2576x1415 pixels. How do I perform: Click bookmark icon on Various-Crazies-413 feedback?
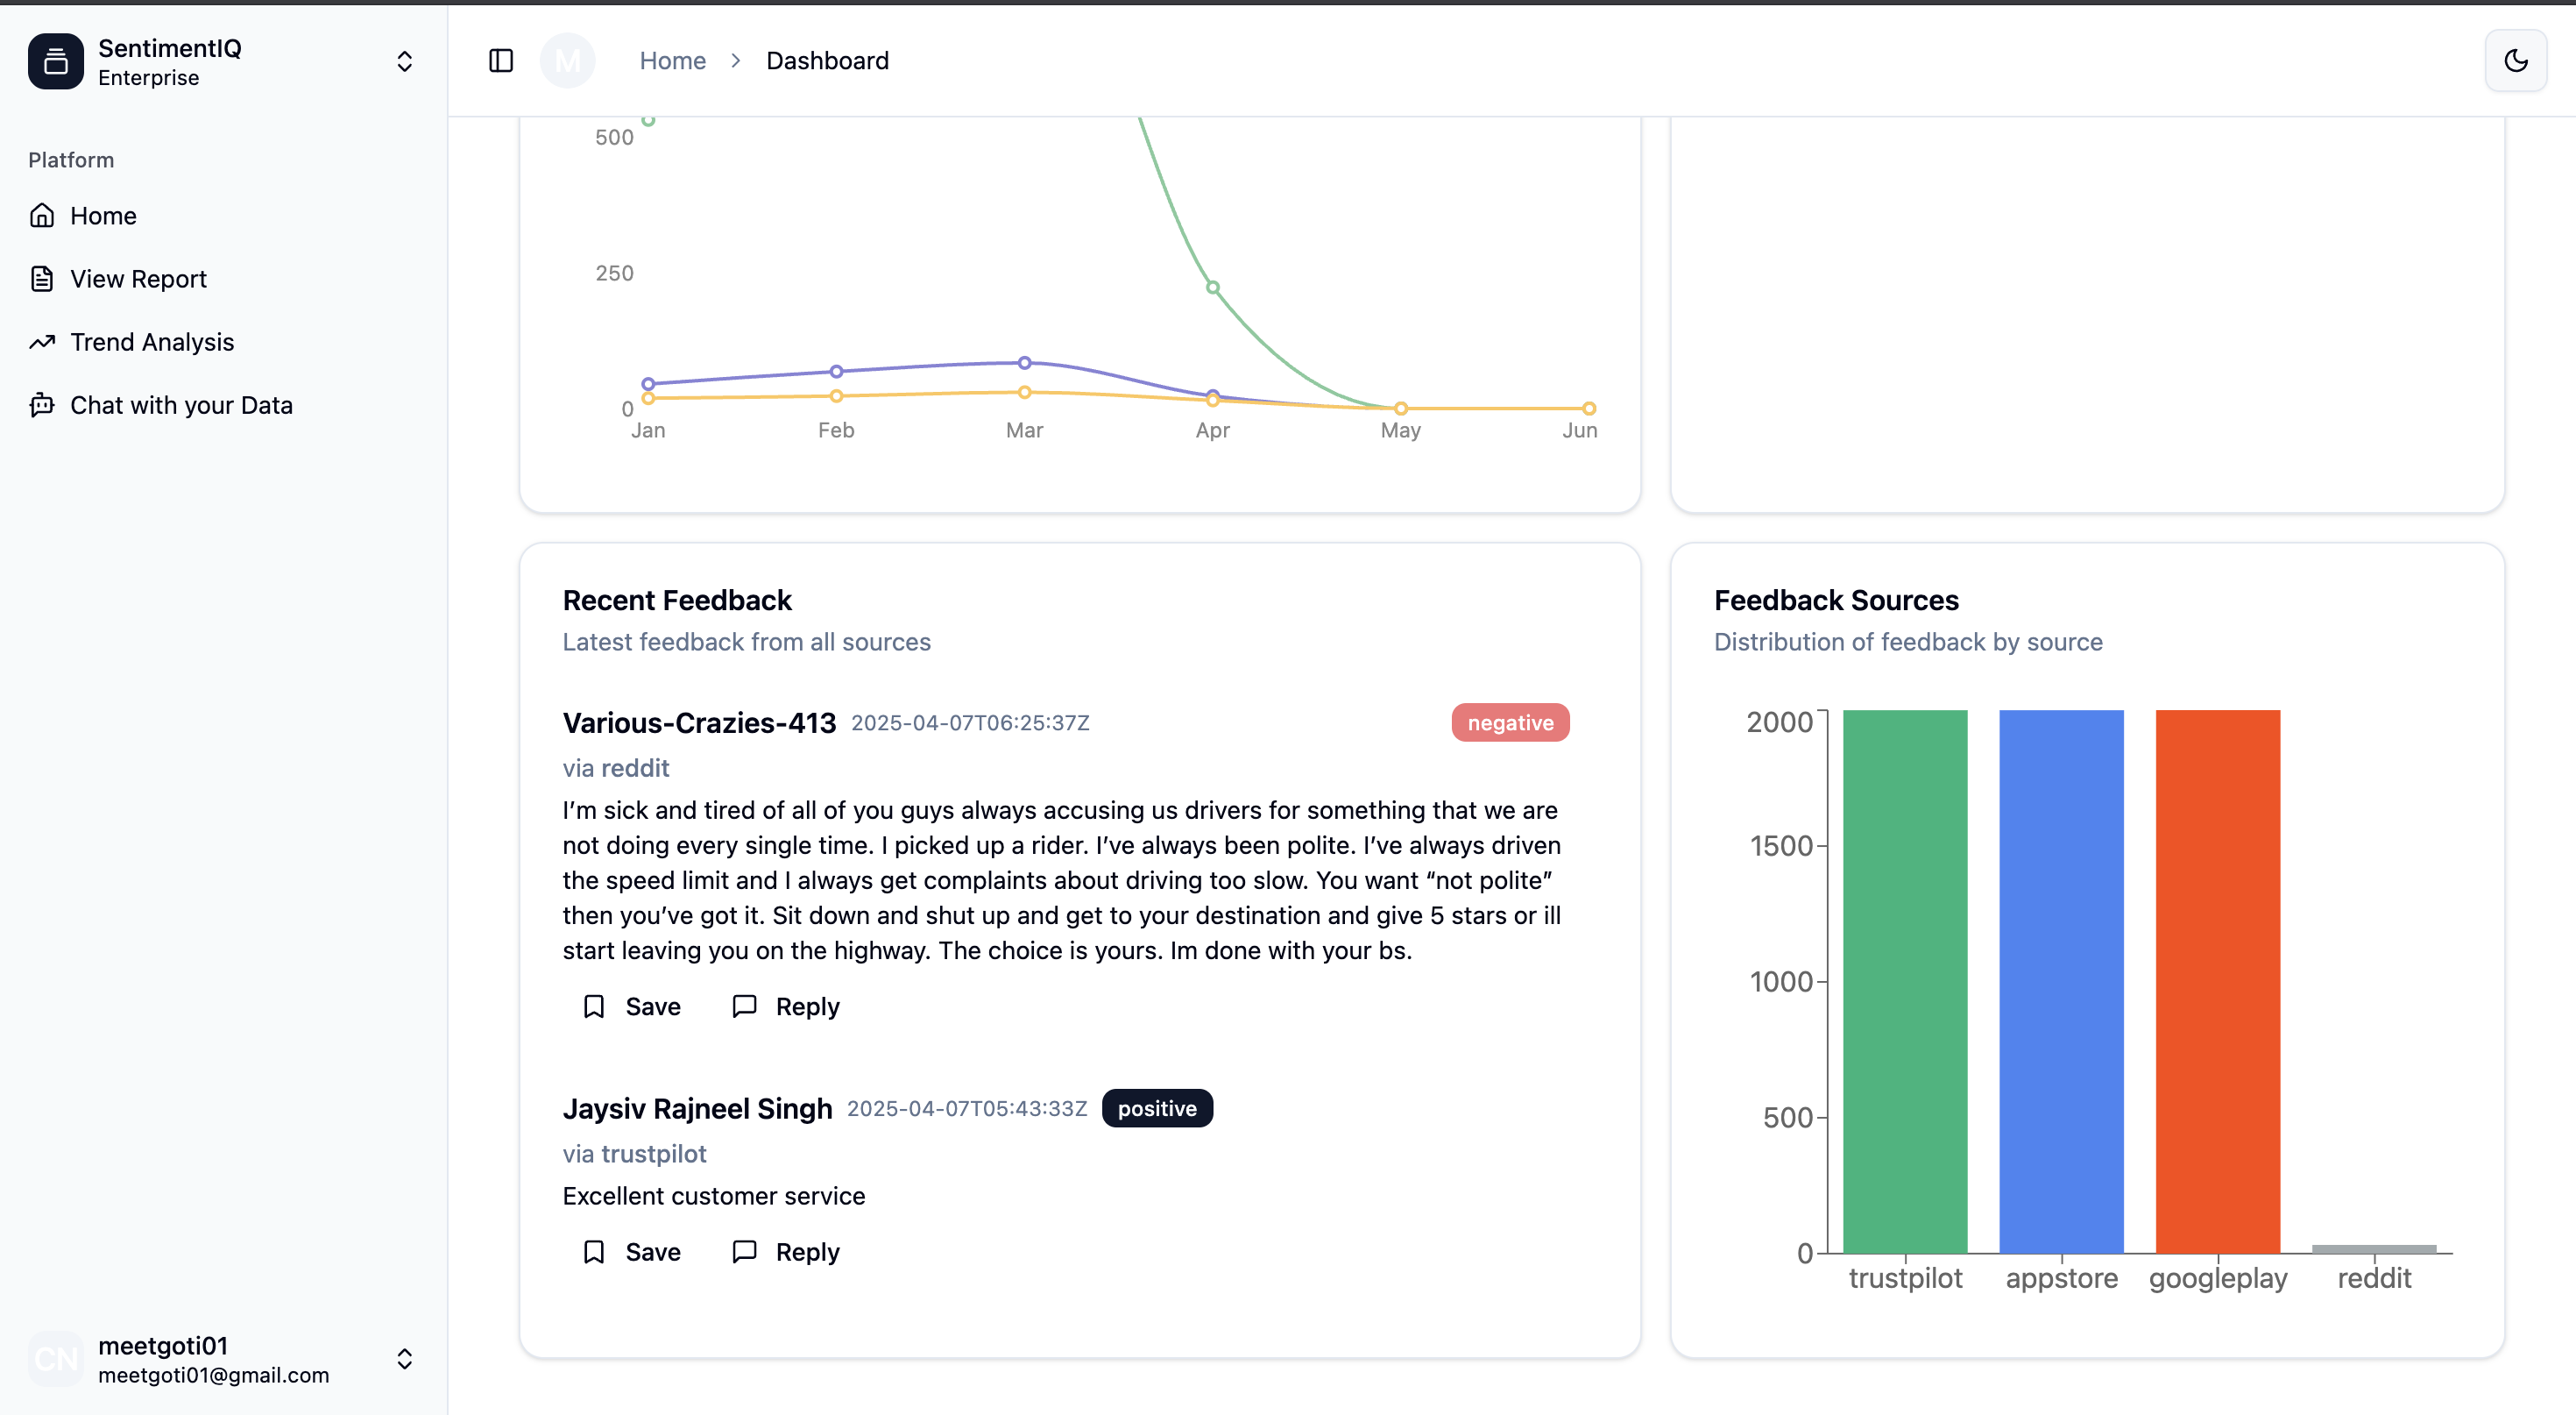tap(594, 1006)
